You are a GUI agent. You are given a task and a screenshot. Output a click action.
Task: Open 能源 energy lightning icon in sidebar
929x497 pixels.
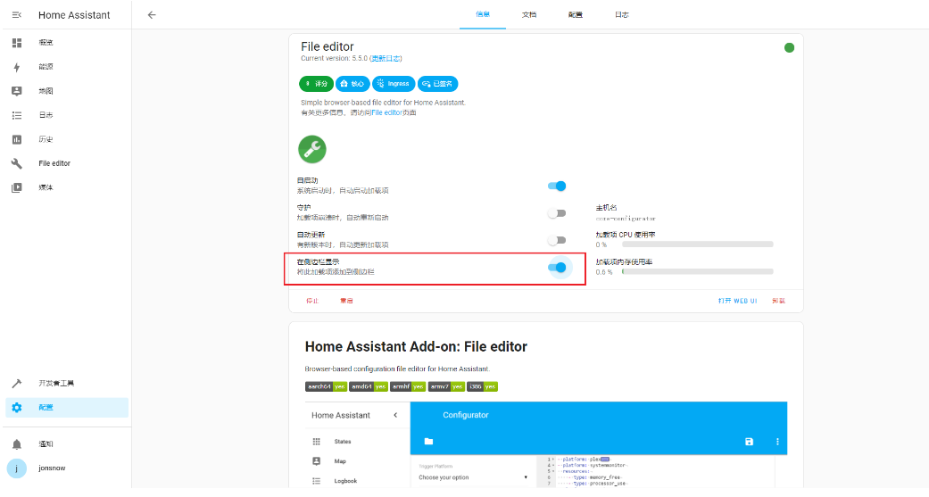[x=17, y=67]
